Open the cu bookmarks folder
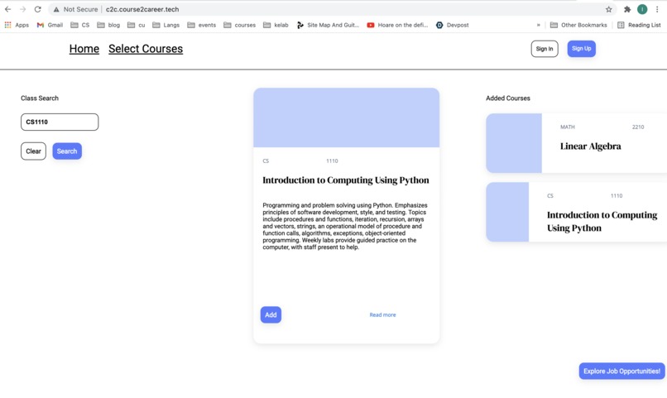The image size is (667, 398). click(x=136, y=25)
